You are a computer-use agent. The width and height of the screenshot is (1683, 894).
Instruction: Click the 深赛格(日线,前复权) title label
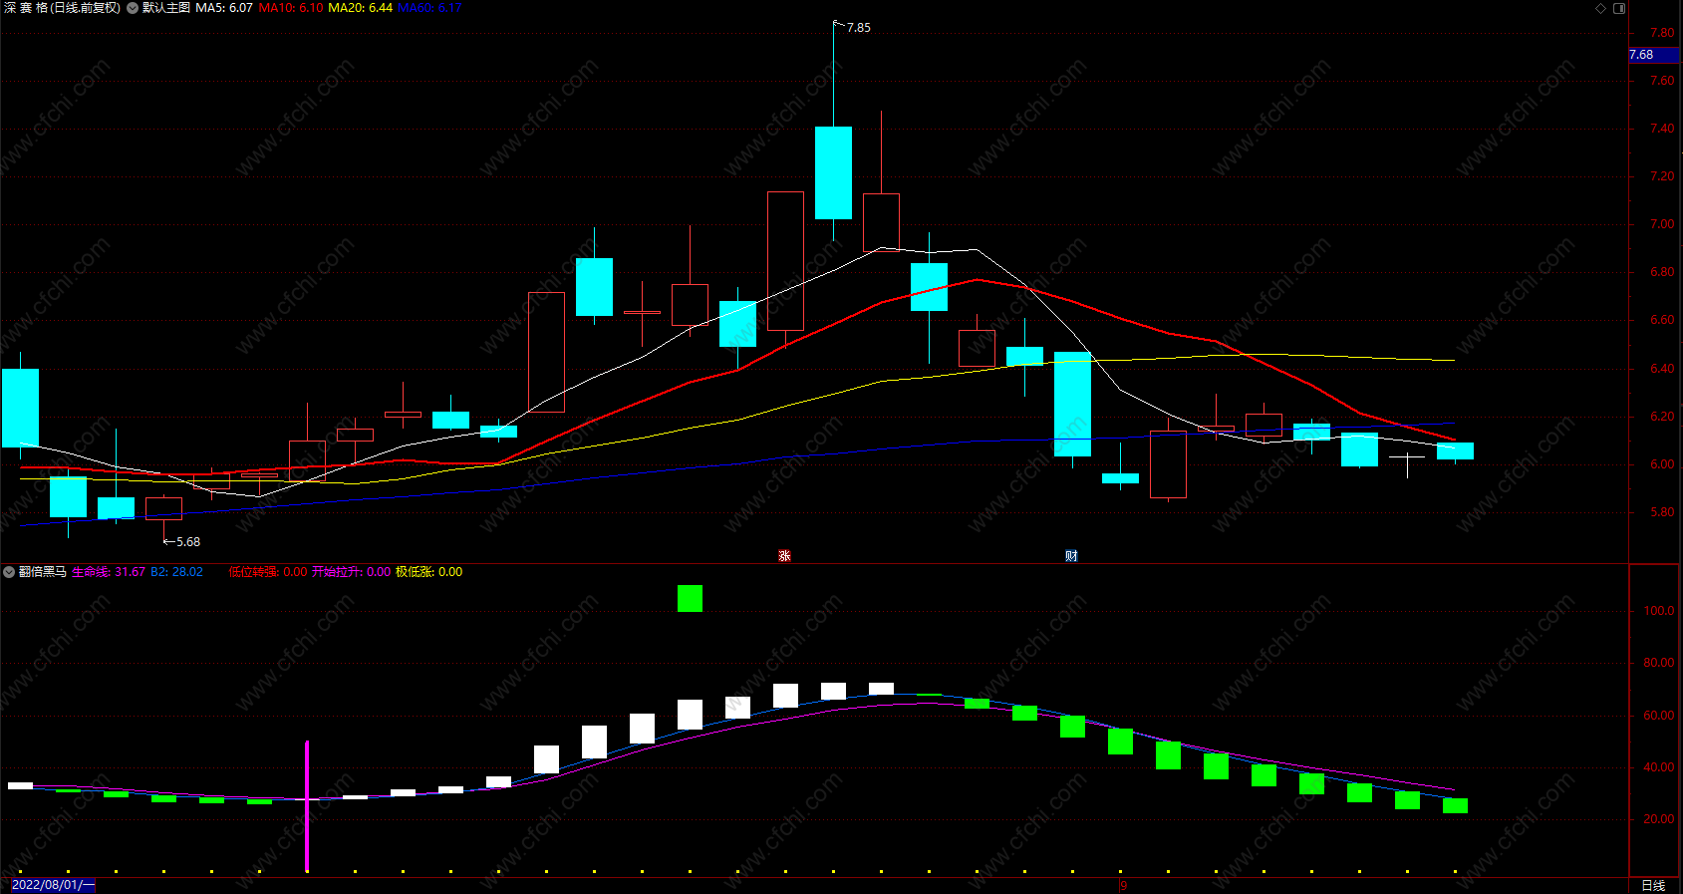pos(62,8)
